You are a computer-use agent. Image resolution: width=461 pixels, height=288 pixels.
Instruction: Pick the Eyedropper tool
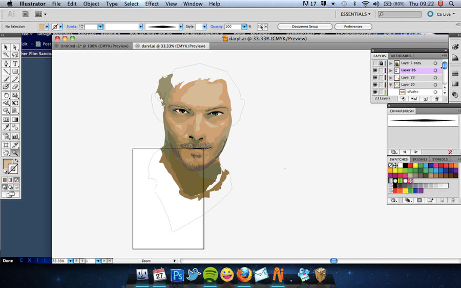6,127
